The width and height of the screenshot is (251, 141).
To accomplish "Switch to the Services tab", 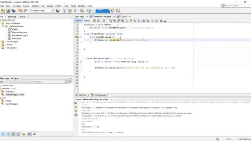I will 12,16.
